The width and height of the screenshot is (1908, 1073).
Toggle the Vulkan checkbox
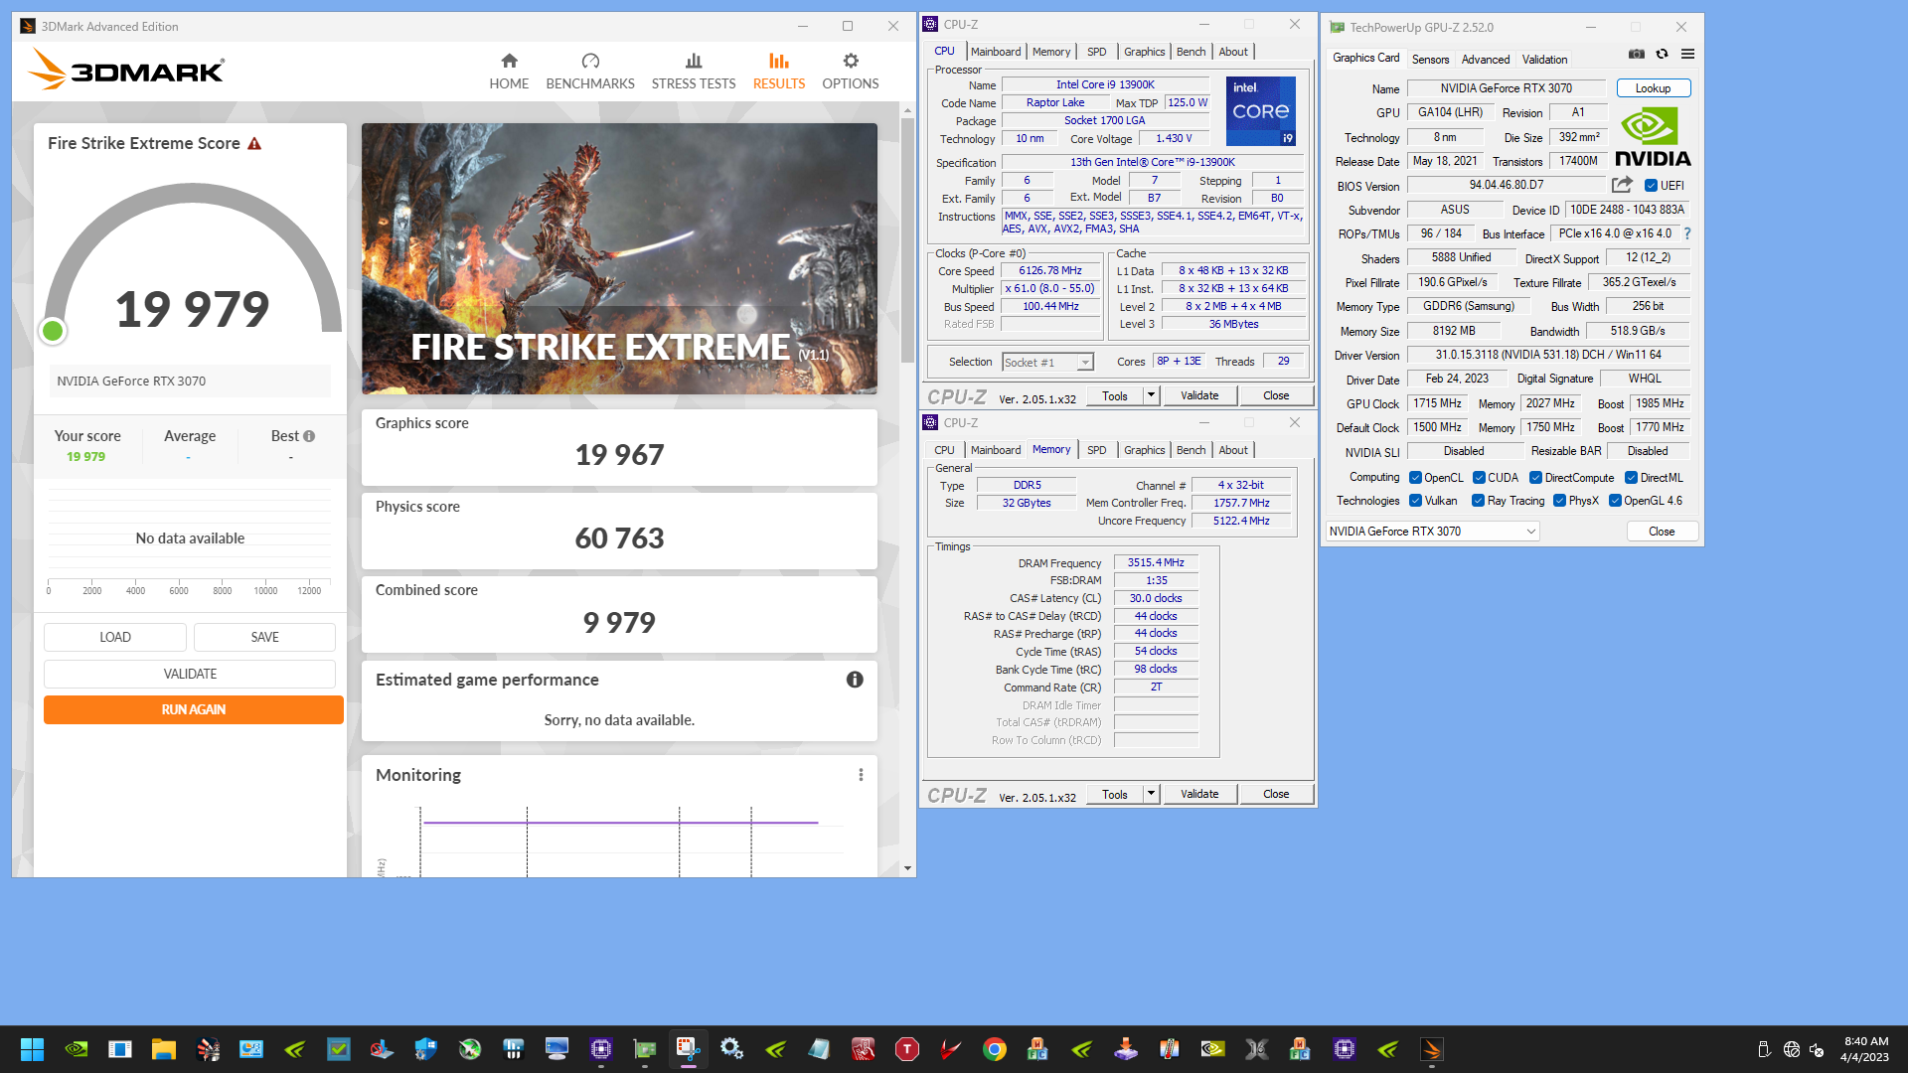1415,501
